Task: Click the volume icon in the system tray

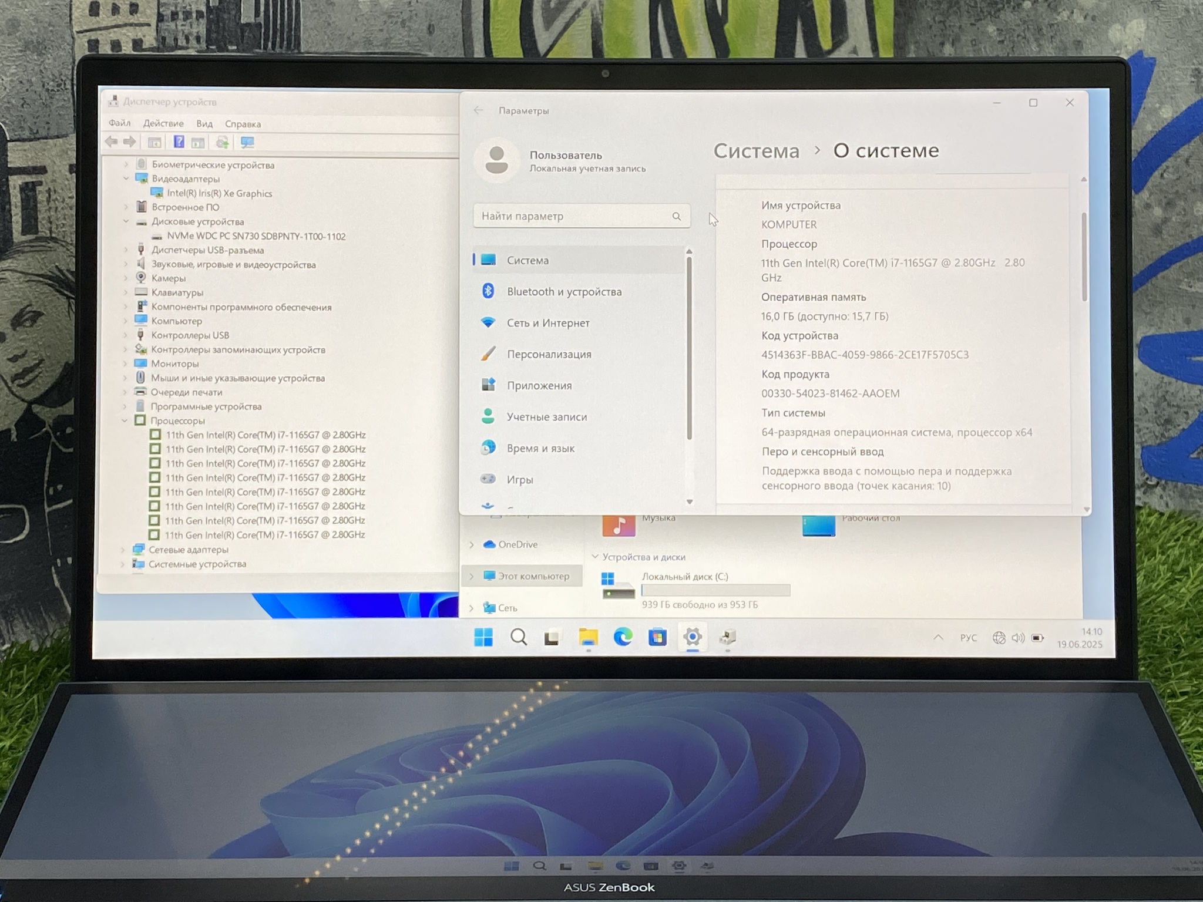Action: click(1018, 638)
